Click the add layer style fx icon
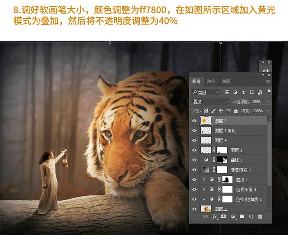 click(x=214, y=217)
